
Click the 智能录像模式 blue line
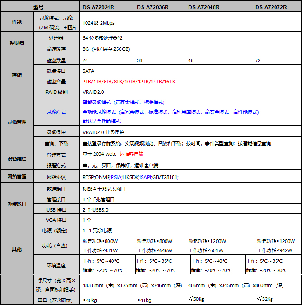tap(124, 102)
